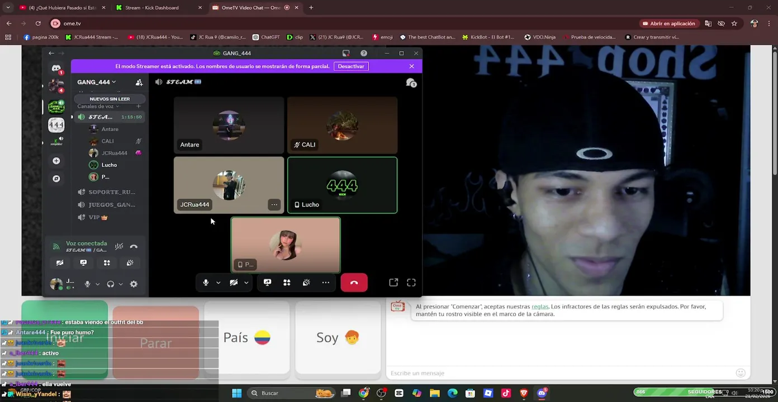The image size is (778, 402).
Task: Share screen from the left voice panel
Action: coord(83,262)
